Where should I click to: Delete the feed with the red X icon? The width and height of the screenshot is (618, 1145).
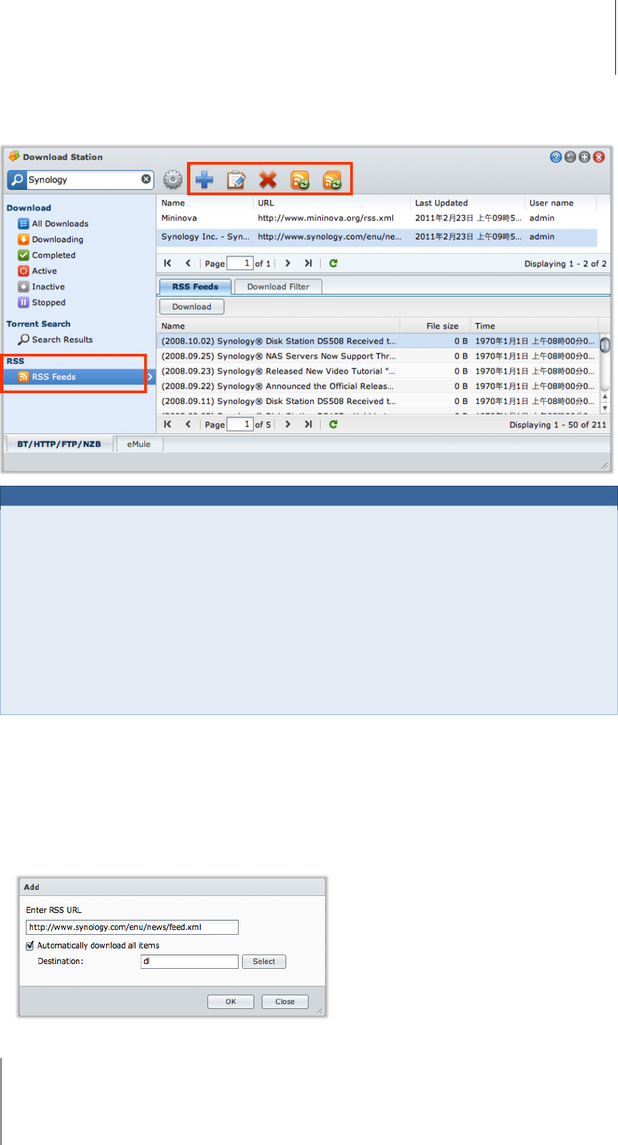[x=268, y=180]
